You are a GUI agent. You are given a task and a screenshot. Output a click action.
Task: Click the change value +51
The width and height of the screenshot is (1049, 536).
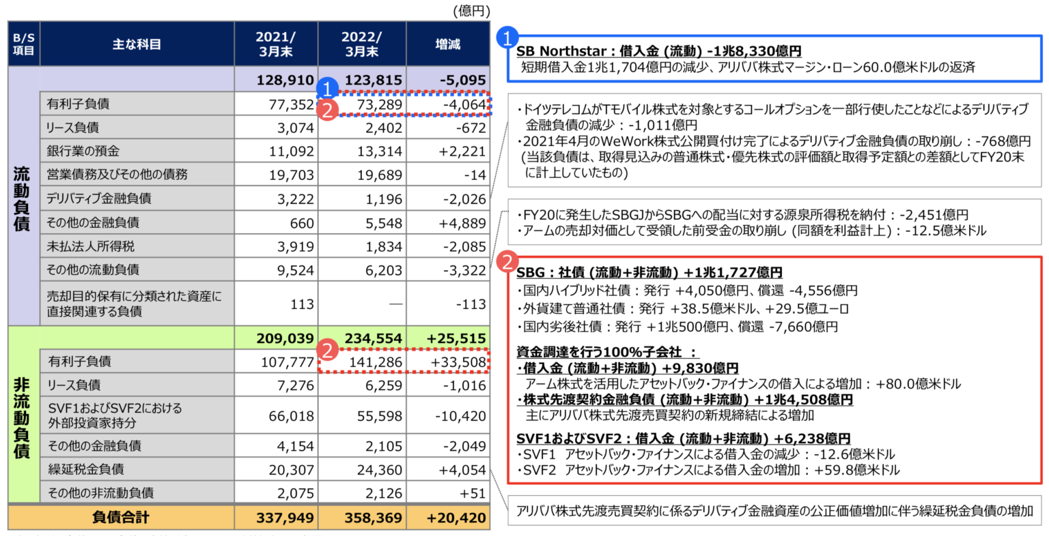(473, 493)
